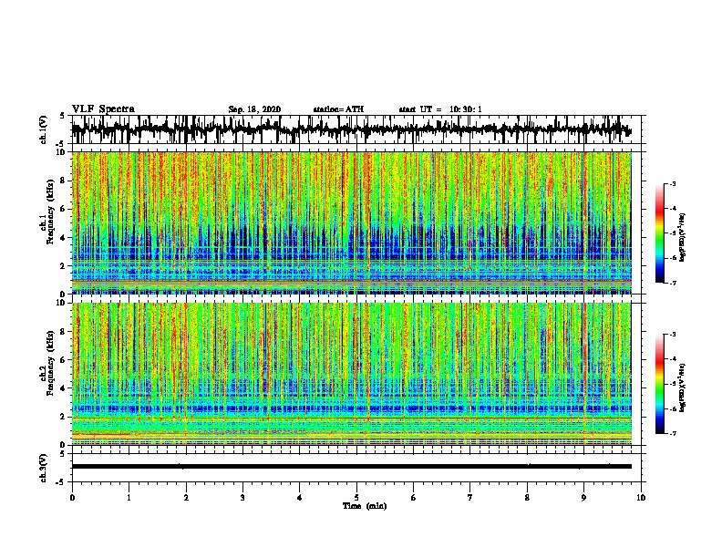Viewport: 722px width, 558px height.
Task: Click the "5" tick of the ch.1(V) axis
Action: 64,116
